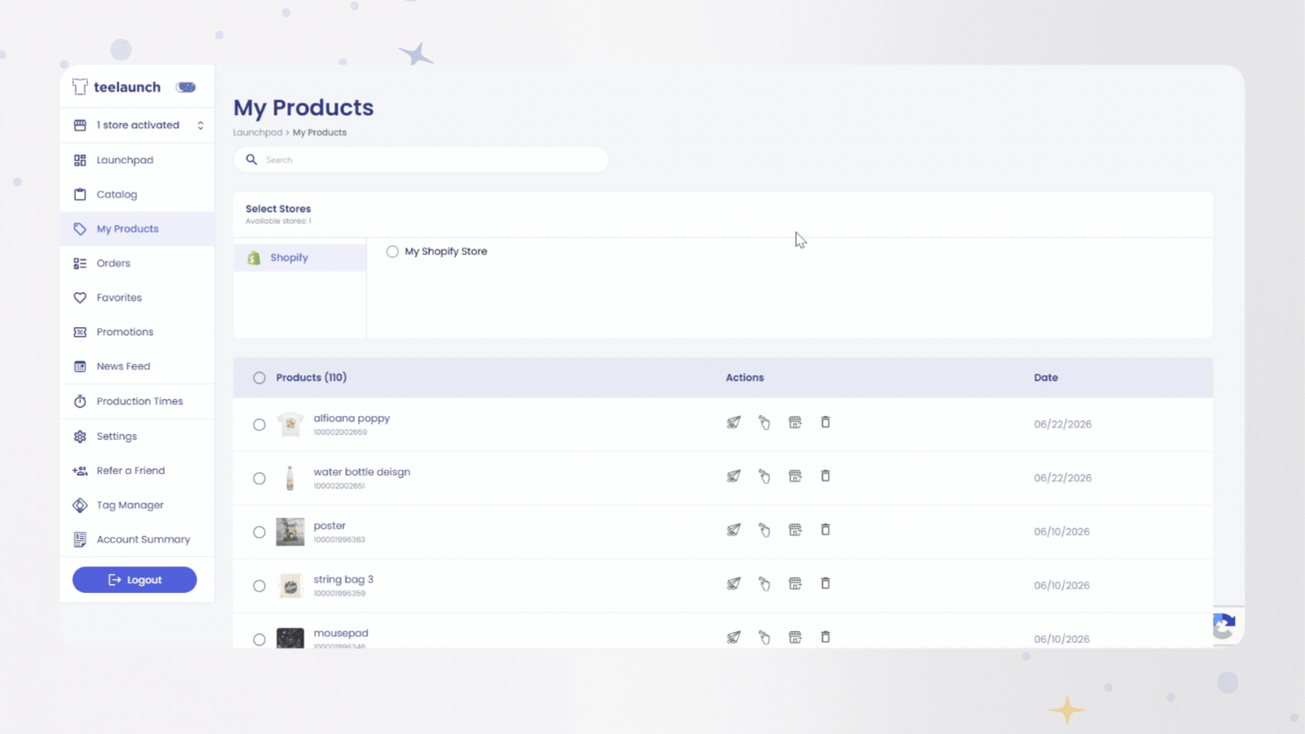The width and height of the screenshot is (1305, 734).
Task: Click the storefront icon for alfioana poppy
Action: [795, 422]
